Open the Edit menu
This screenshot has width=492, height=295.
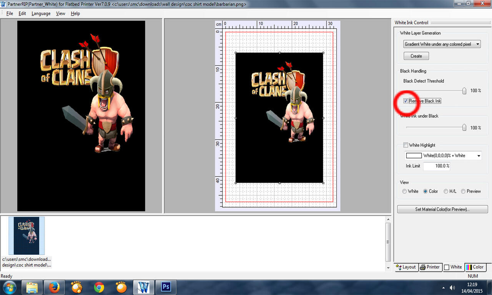(22, 13)
